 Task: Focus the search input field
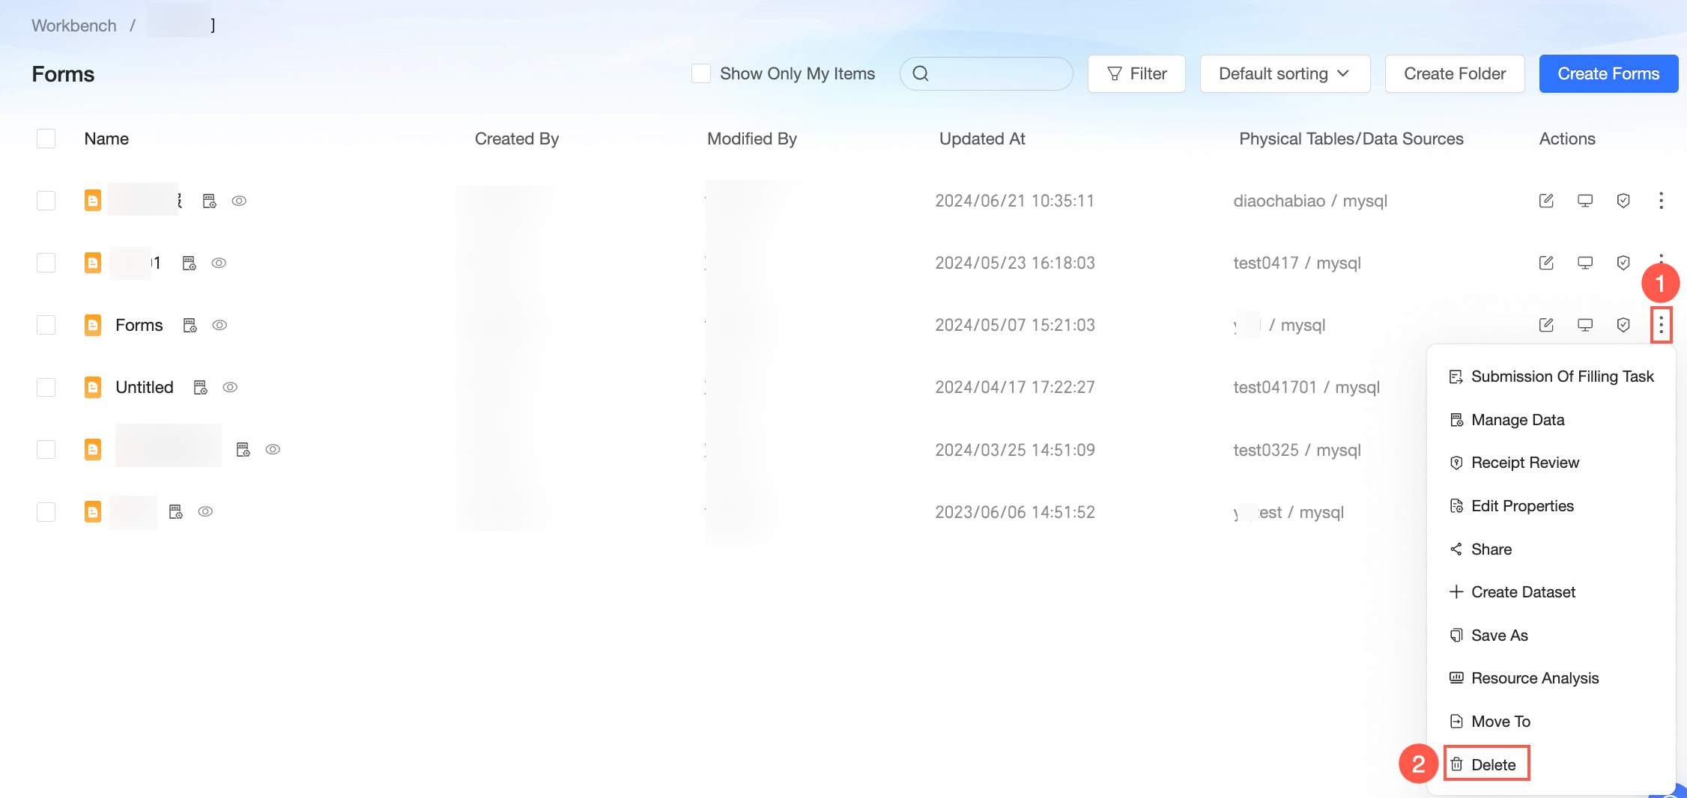[x=986, y=73]
